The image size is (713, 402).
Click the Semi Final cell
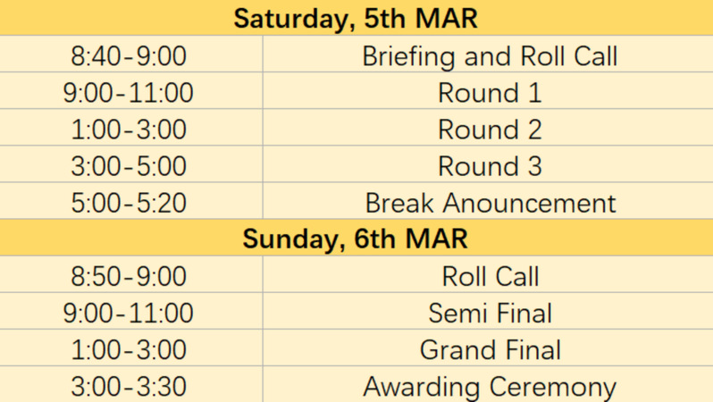490,313
